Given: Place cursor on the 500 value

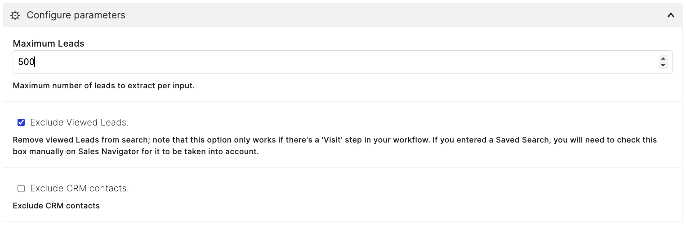Looking at the screenshot, I should [x=26, y=62].
